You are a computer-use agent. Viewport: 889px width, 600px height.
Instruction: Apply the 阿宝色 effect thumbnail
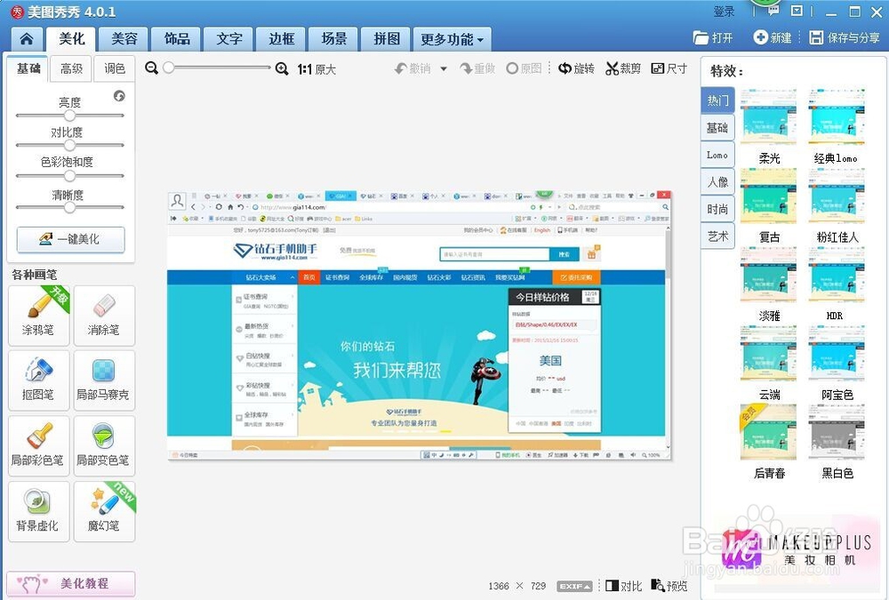837,354
